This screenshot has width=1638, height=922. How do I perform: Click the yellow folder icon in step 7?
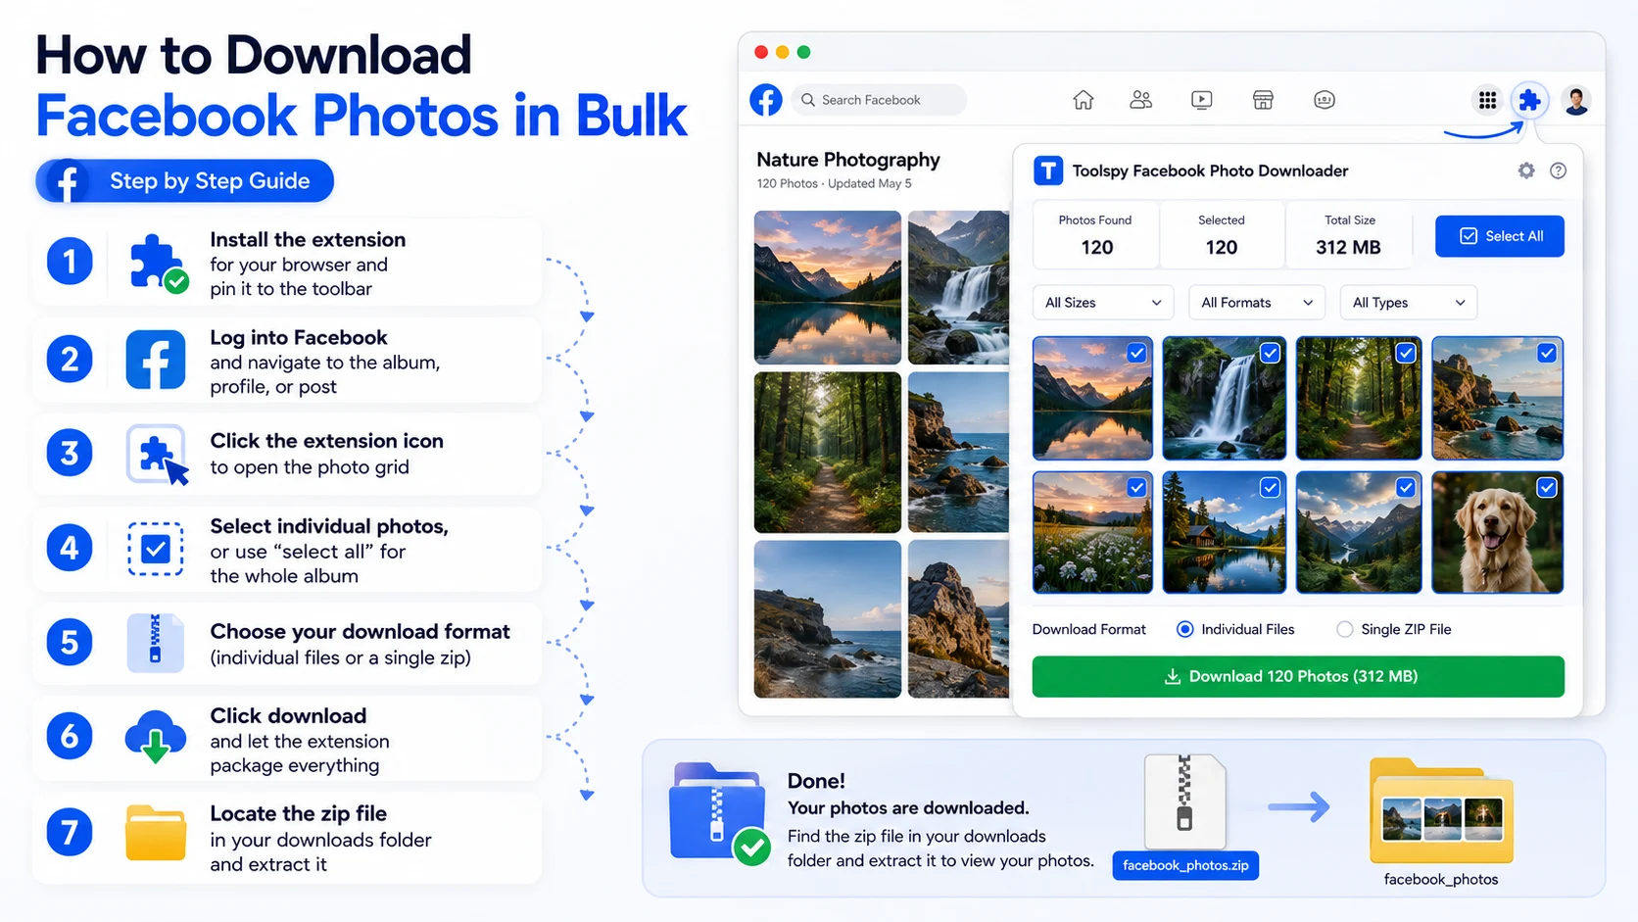(156, 832)
